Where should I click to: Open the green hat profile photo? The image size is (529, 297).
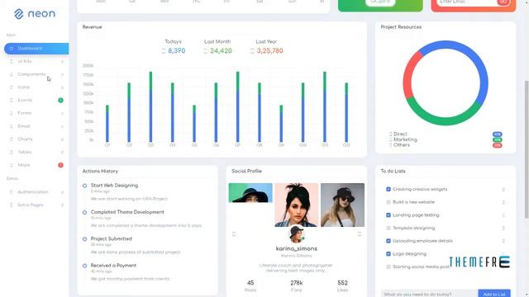coord(250,192)
